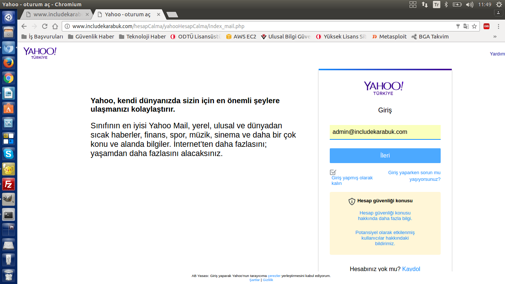Launch Firefox from the dock
Image resolution: width=505 pixels, height=284 pixels.
9,63
